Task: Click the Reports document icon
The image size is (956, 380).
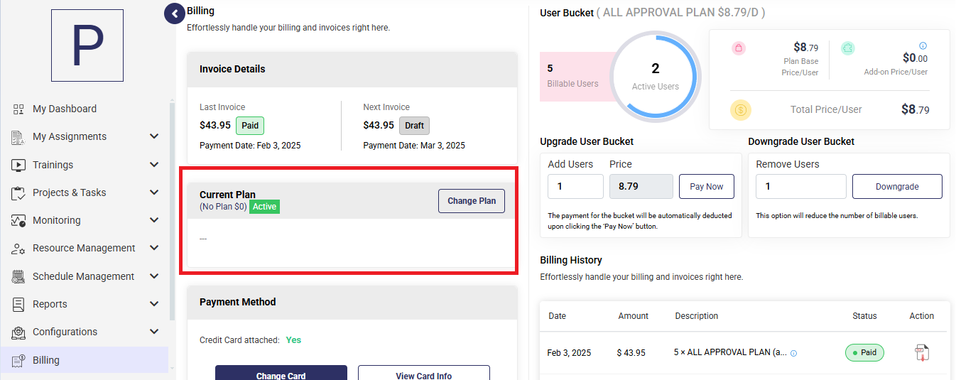Action: tap(18, 304)
